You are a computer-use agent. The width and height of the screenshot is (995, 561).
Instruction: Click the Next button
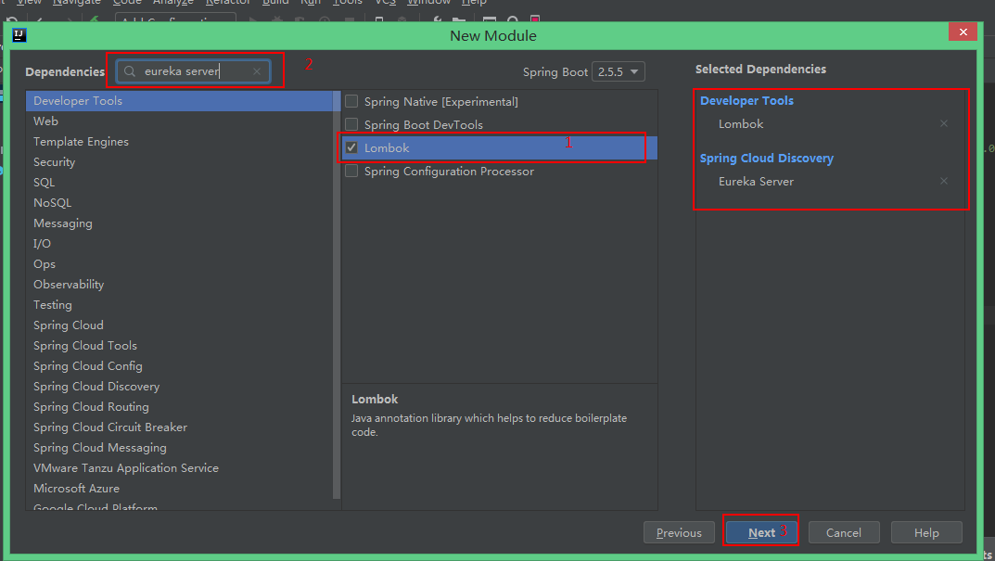761,532
